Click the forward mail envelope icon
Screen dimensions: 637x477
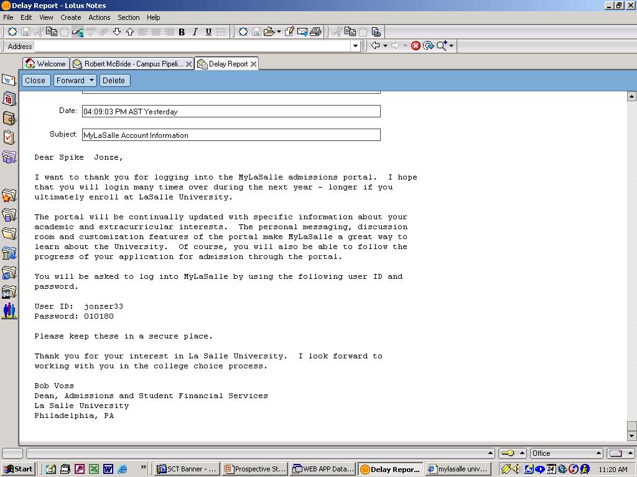[302, 32]
